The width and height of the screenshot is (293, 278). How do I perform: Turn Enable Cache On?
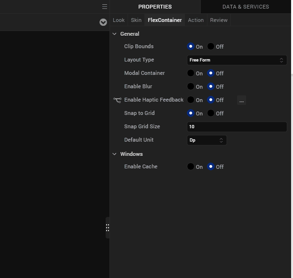click(191, 167)
